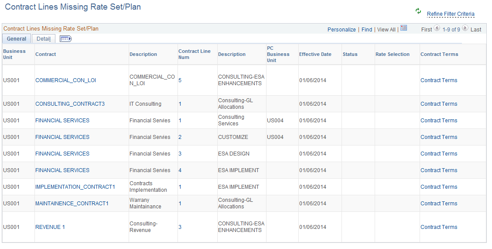492x249 pixels.
Task: Sort by Rate Selection column header
Action: (x=392, y=54)
